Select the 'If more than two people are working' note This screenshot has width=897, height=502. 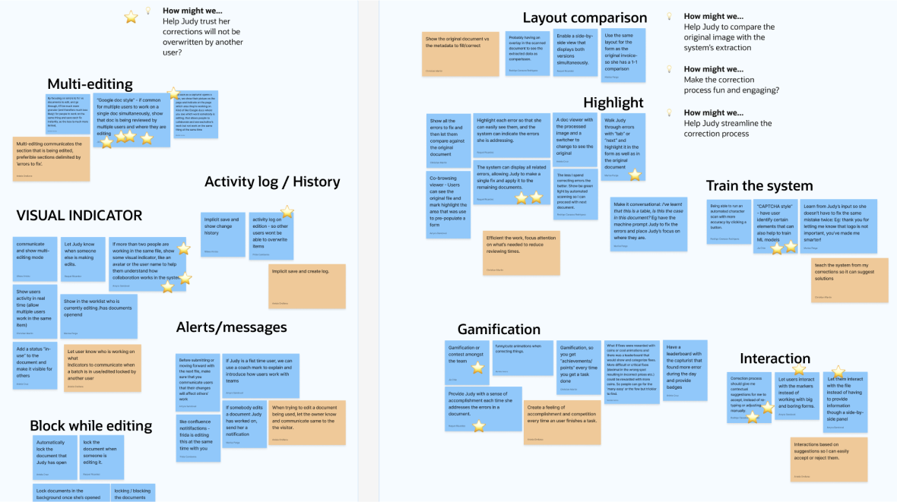pos(147,264)
